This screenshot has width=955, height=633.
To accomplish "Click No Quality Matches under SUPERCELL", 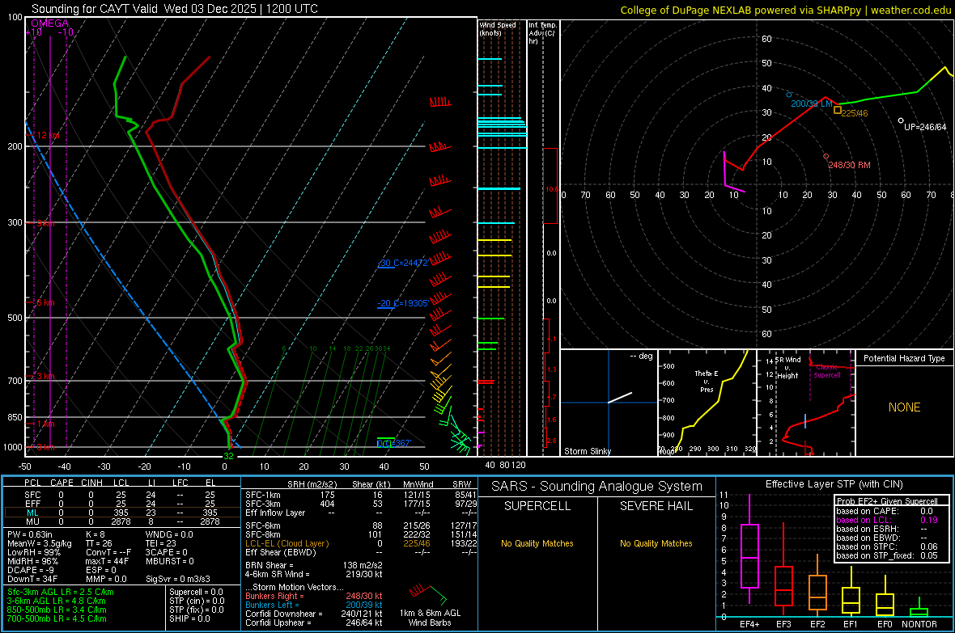I will point(537,543).
